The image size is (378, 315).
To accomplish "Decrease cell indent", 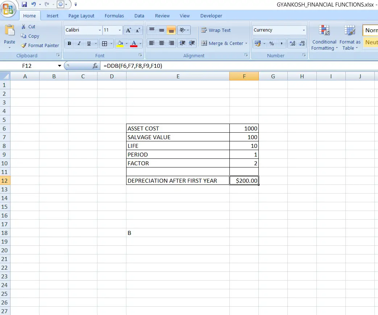I will pyautogui.click(x=183, y=43).
